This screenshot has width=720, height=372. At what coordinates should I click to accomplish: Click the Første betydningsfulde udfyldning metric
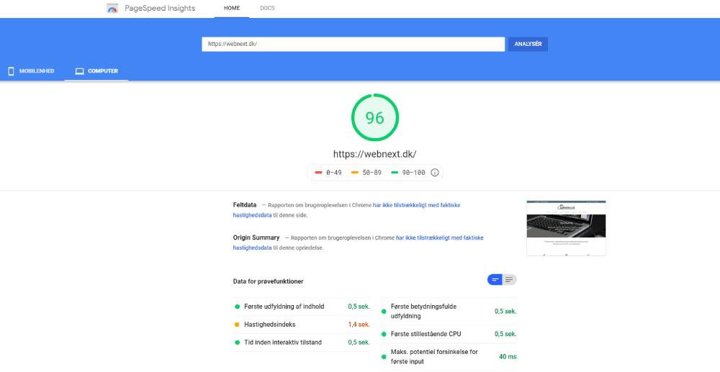point(449,311)
